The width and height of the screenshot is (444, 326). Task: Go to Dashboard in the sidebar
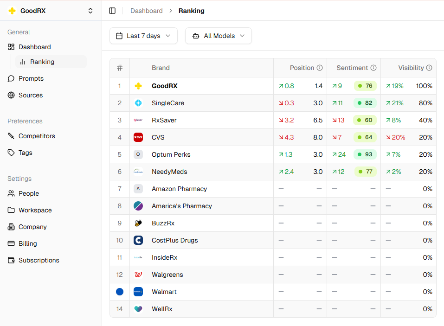click(34, 47)
